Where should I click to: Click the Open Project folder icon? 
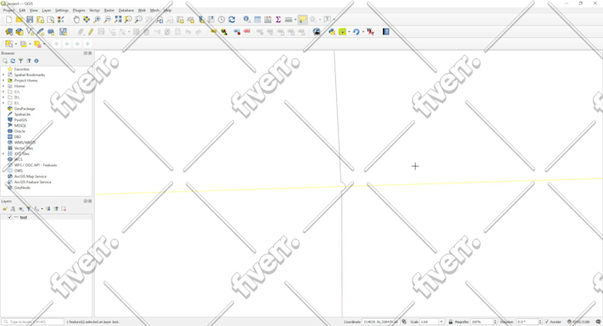click(20, 19)
